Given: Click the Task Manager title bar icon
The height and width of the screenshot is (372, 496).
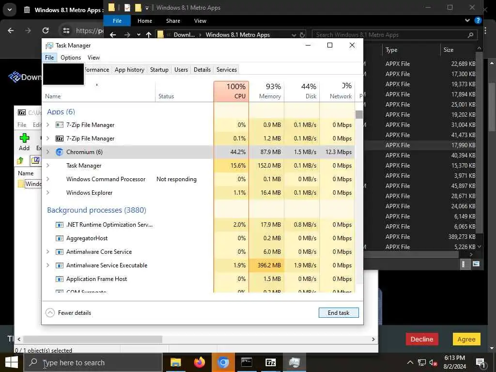Looking at the screenshot, I should click(x=49, y=46).
